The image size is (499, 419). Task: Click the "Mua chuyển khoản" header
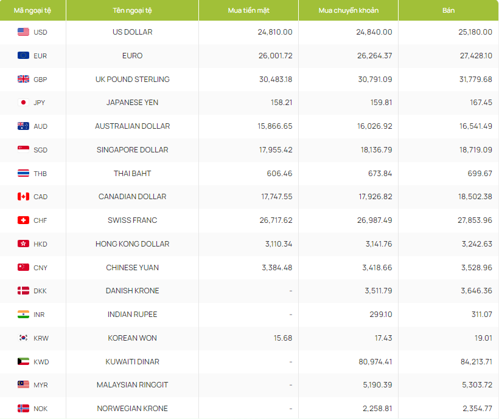click(x=348, y=10)
